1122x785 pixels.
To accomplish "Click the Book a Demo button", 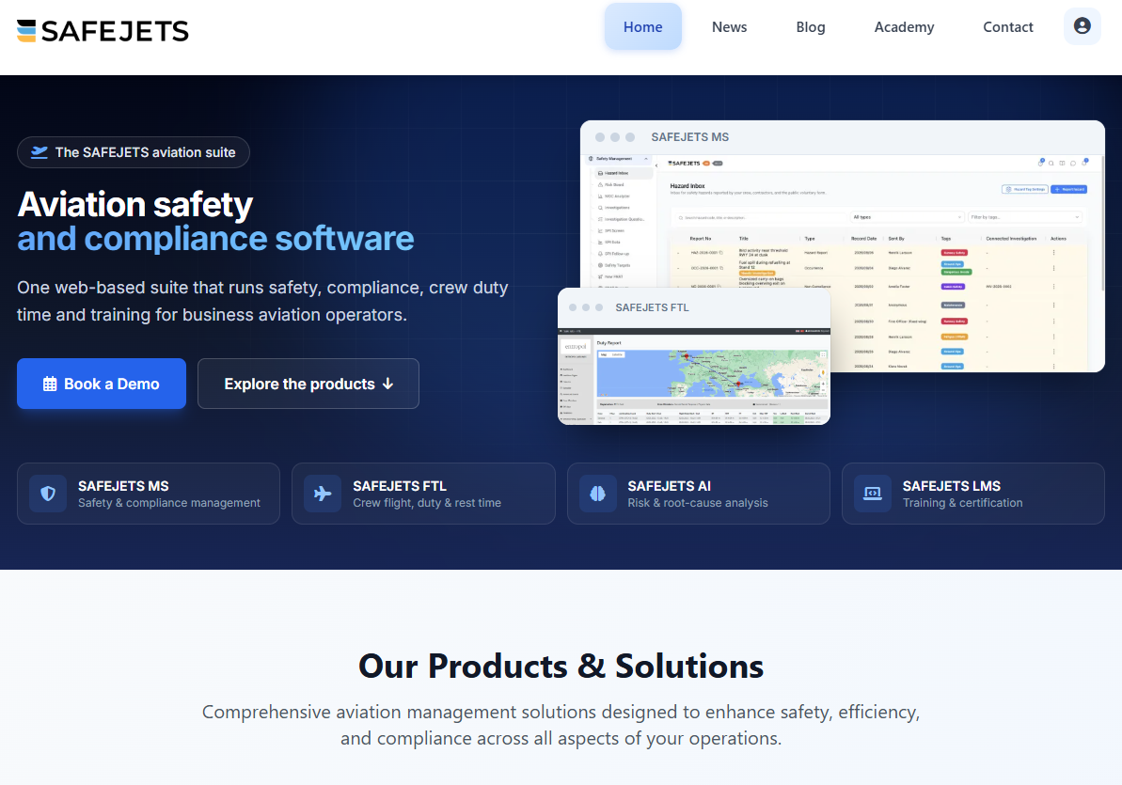I will (x=102, y=384).
